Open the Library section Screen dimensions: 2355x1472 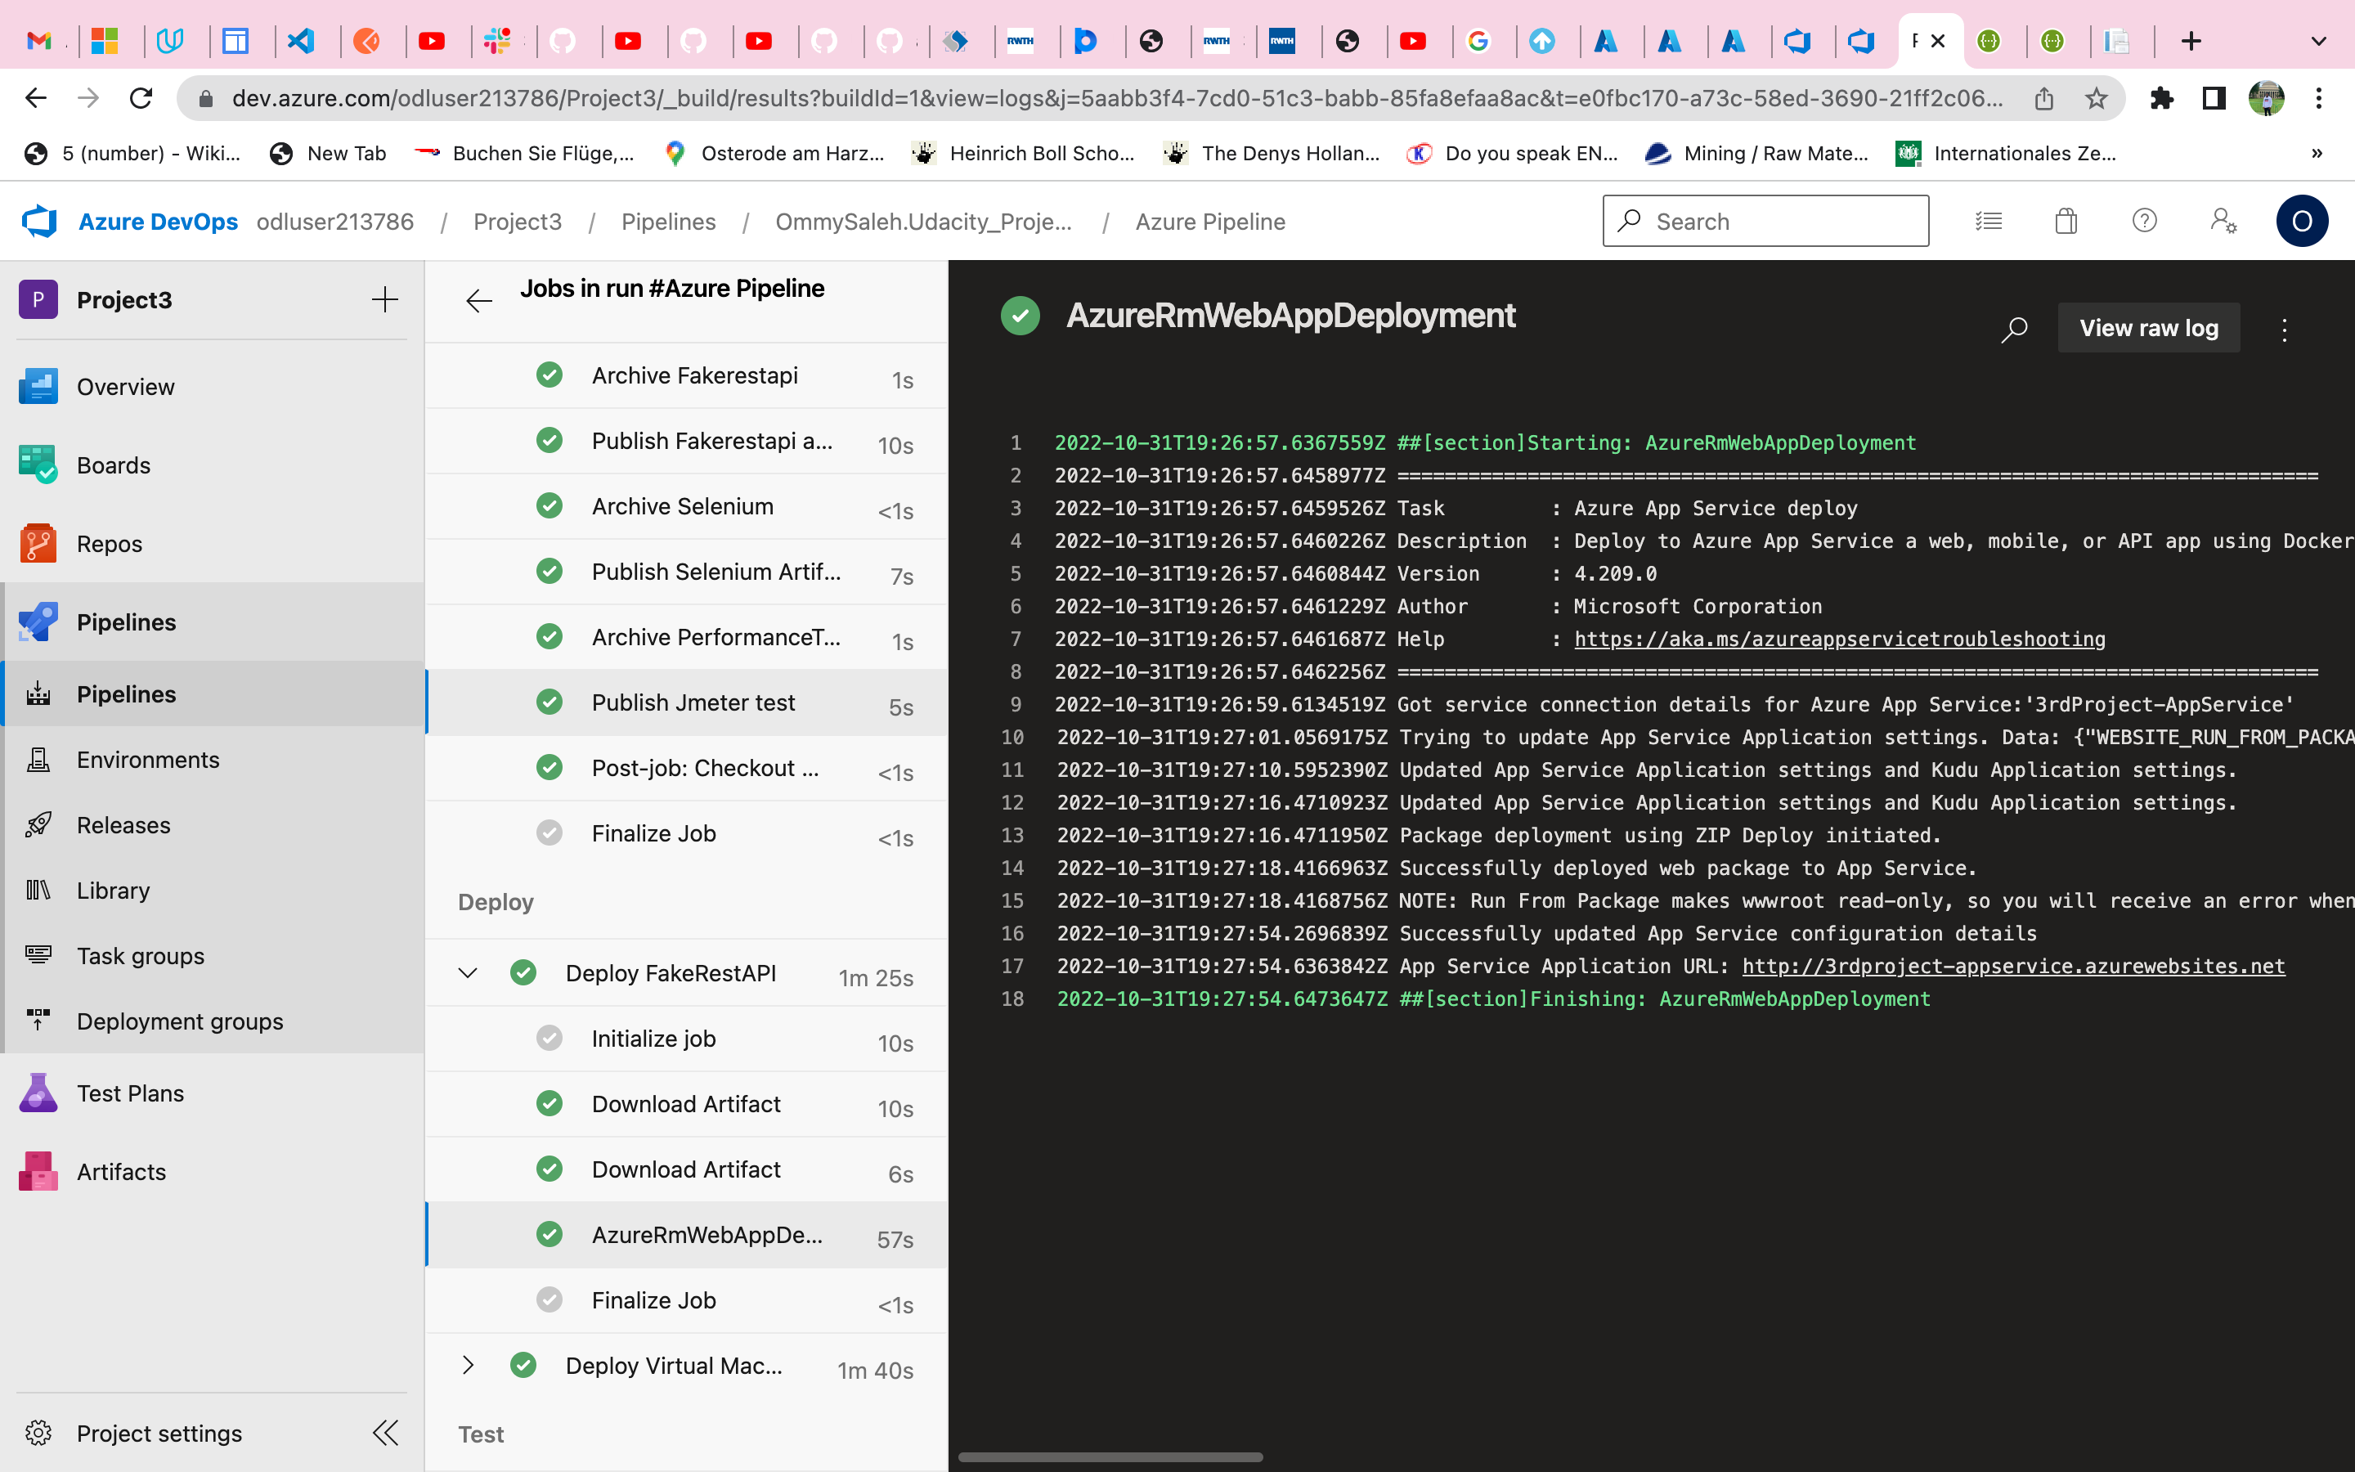[113, 890]
